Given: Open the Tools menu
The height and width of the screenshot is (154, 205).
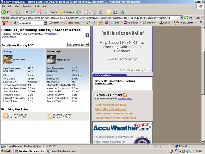Looking at the screenshot, I should click(x=37, y=6).
